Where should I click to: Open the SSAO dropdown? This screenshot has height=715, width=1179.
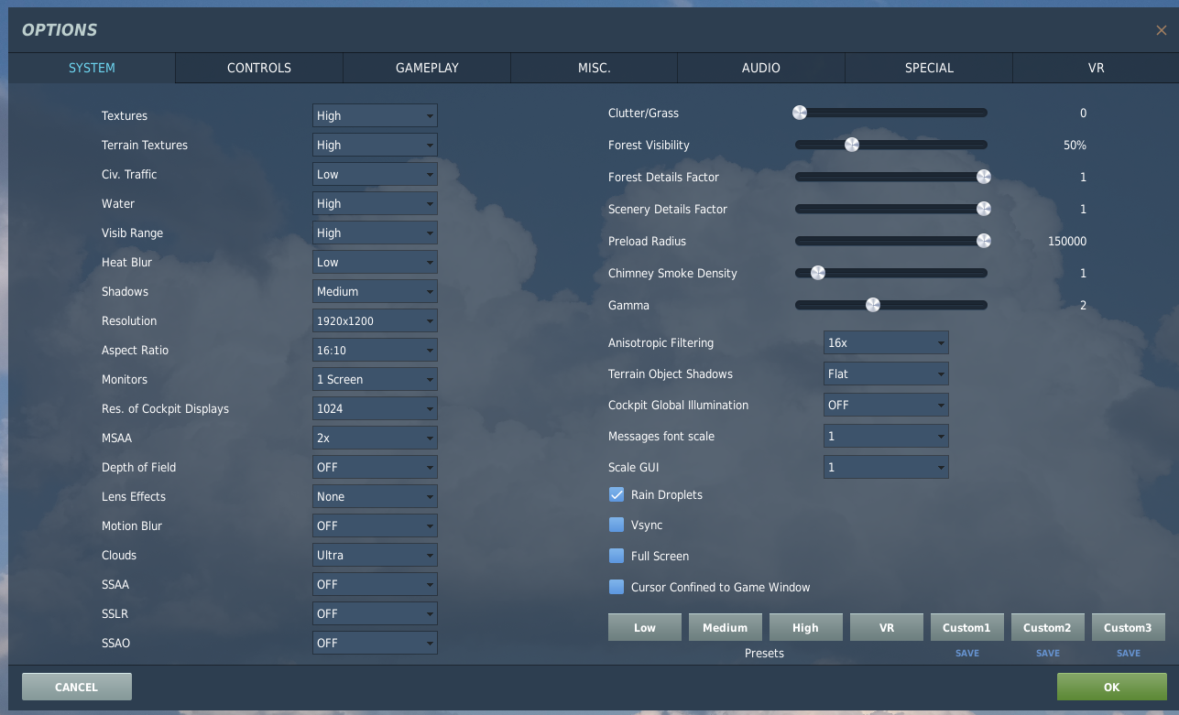pos(375,643)
